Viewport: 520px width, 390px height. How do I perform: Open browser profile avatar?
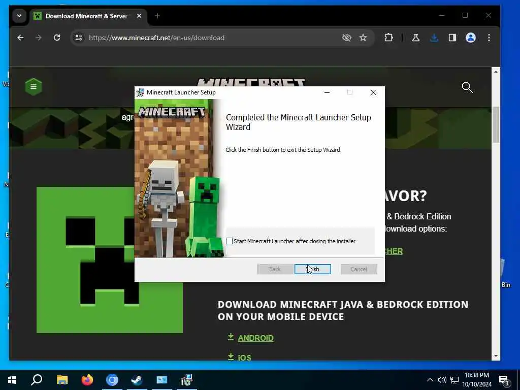point(471,38)
